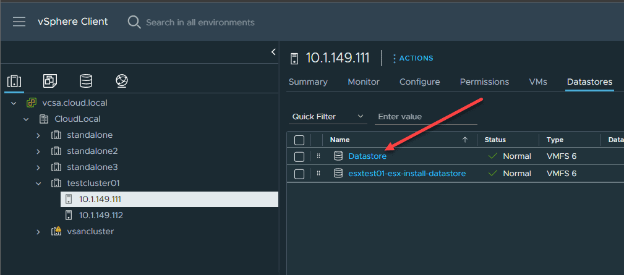Viewport: 624px width, 275px height.
Task: Click the testcluster01 cluster icon
Action: (56, 183)
